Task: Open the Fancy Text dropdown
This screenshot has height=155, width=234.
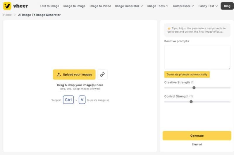Action: (x=208, y=6)
